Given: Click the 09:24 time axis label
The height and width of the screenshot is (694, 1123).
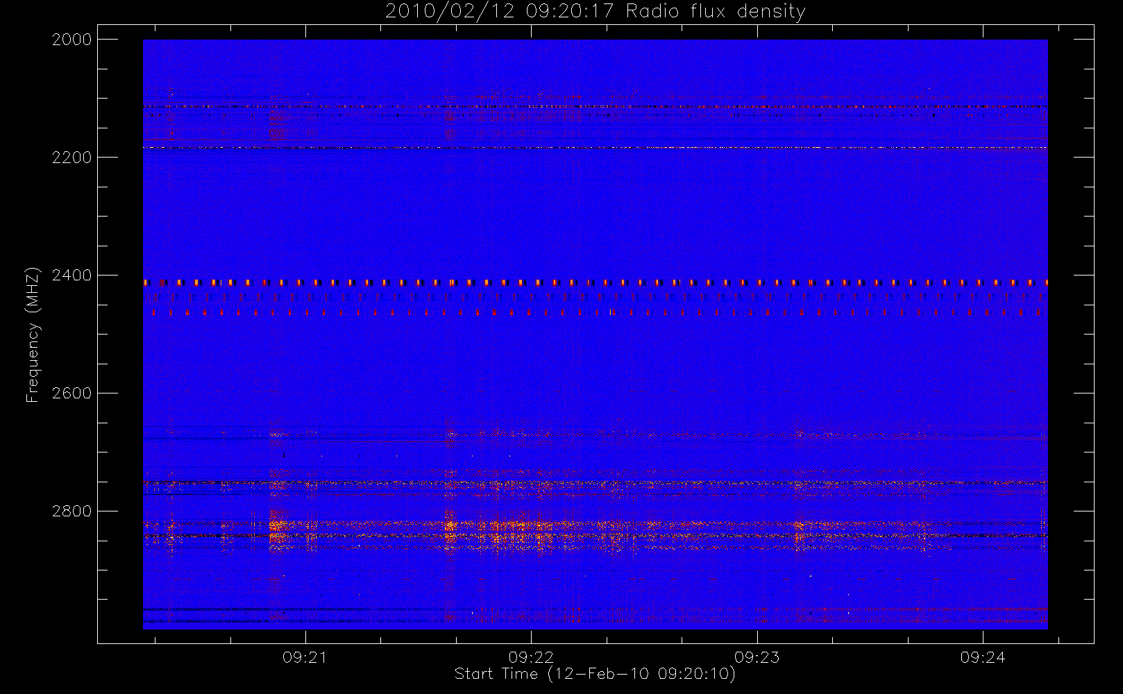Looking at the screenshot, I should 983,657.
